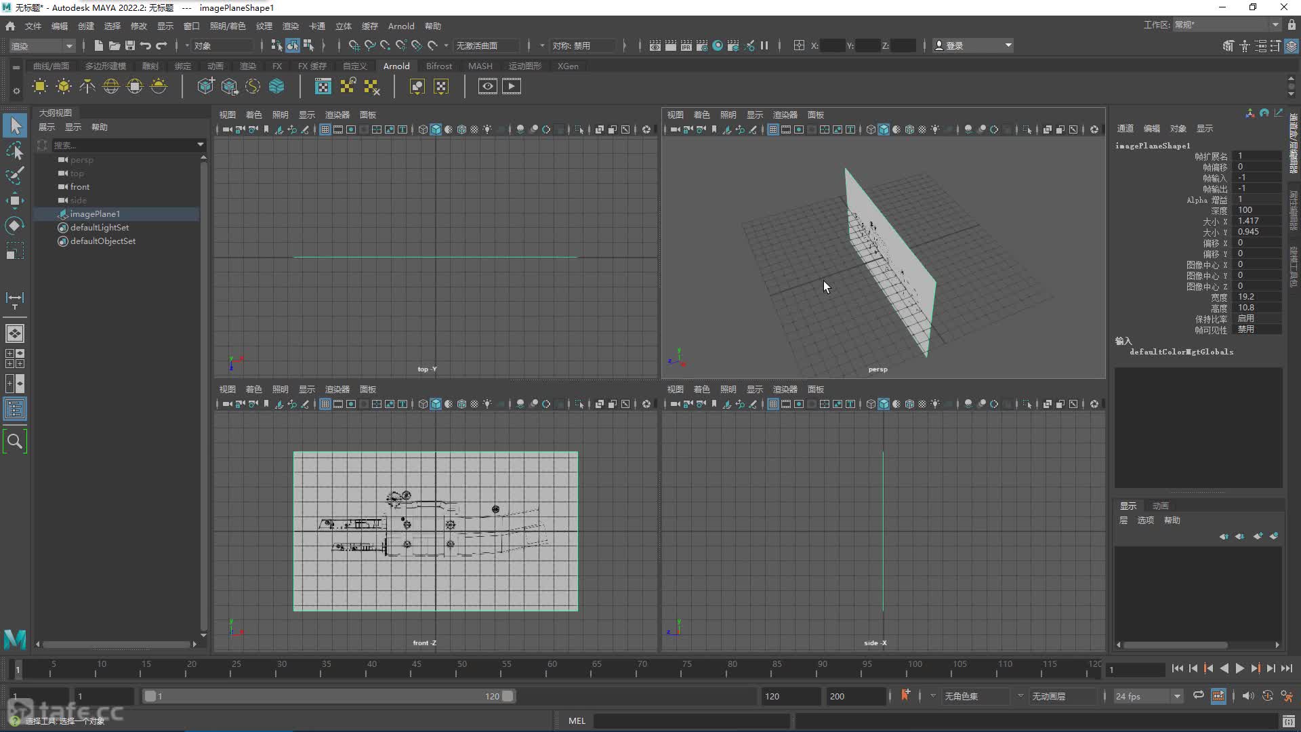The image size is (1301, 732).
Task: Toggle the Outliner panel button in sidebar
Action: [15, 409]
